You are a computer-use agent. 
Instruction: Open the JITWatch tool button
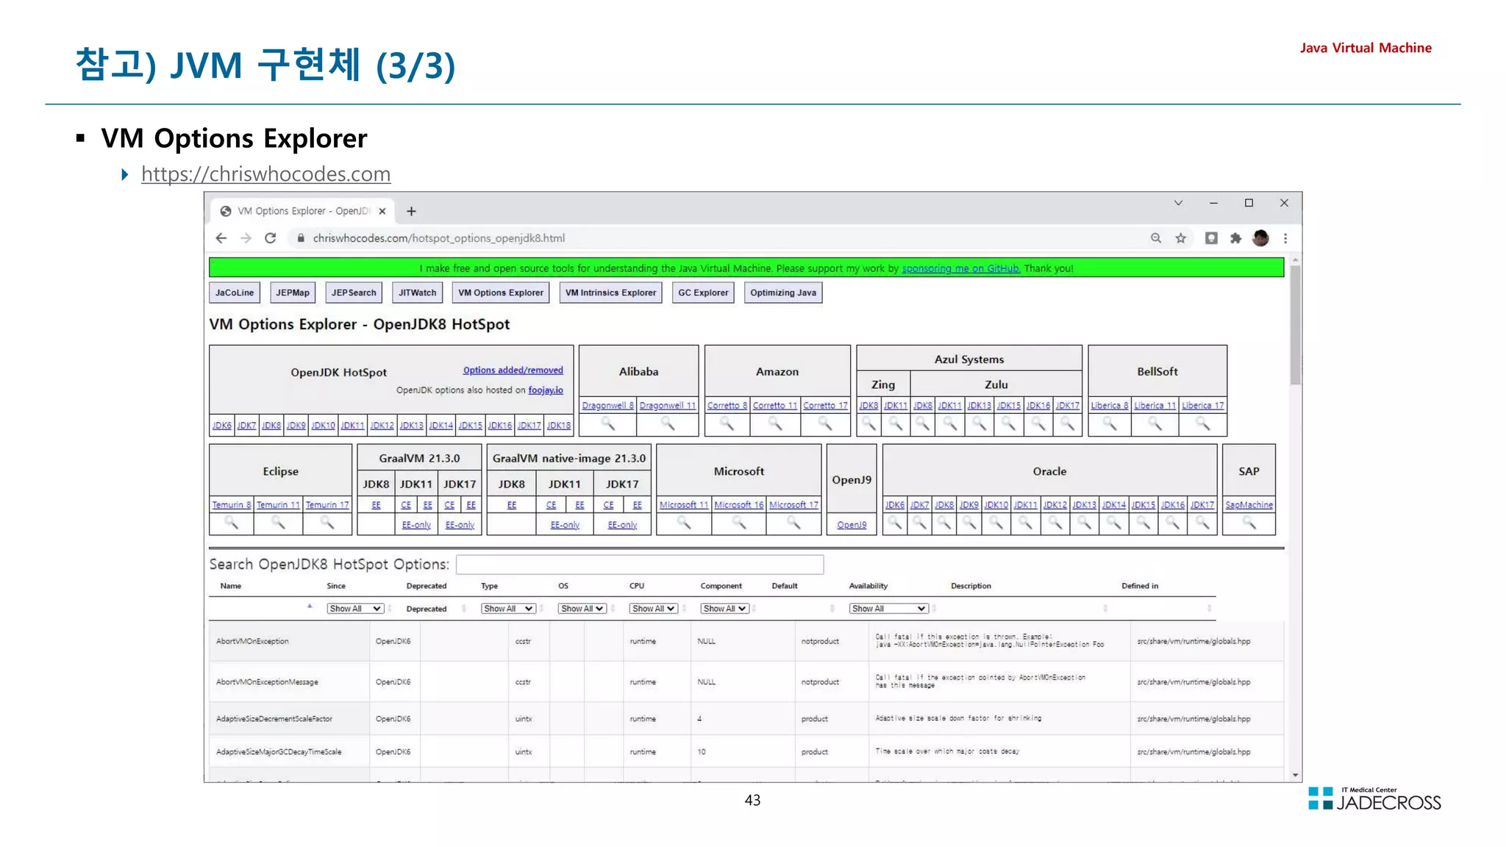pos(418,293)
